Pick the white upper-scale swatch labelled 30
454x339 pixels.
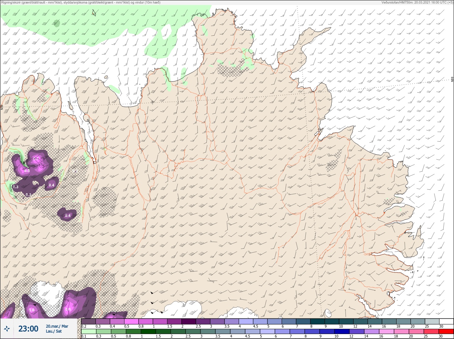coord(447,321)
